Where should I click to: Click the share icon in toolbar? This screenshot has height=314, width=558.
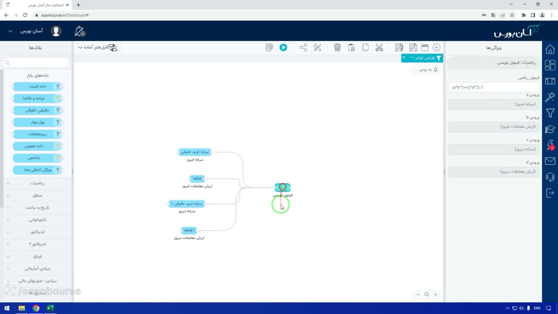[x=303, y=48]
